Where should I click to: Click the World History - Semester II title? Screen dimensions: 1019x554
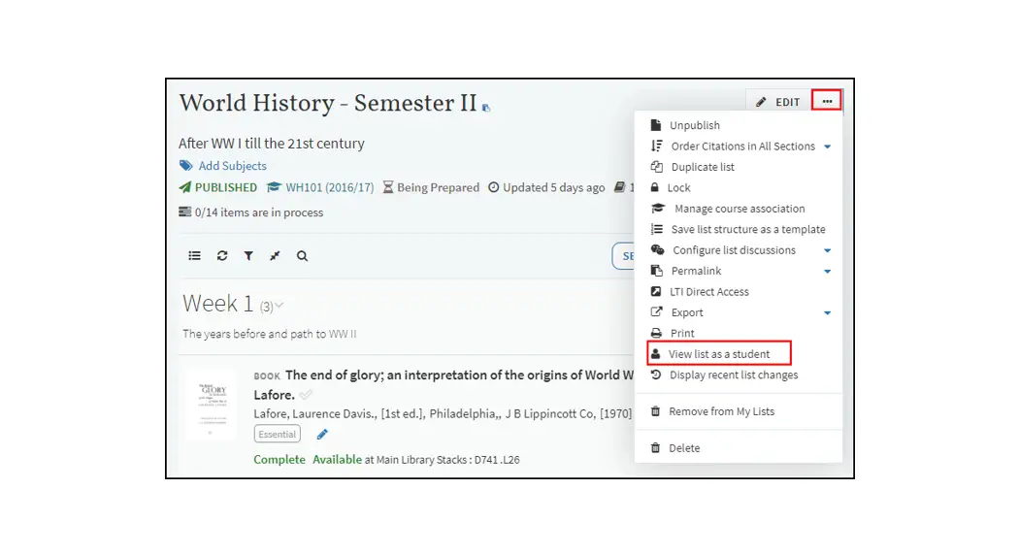click(x=328, y=103)
